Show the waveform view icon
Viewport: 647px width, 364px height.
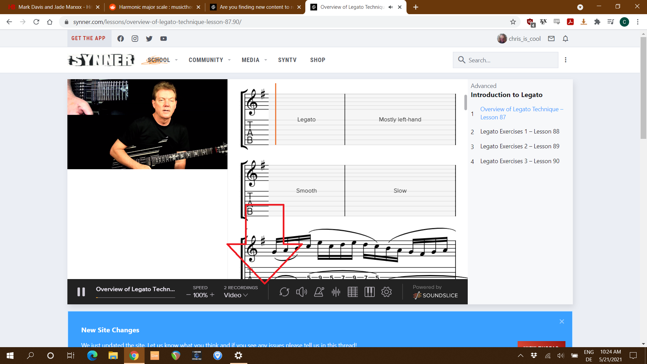(x=336, y=292)
